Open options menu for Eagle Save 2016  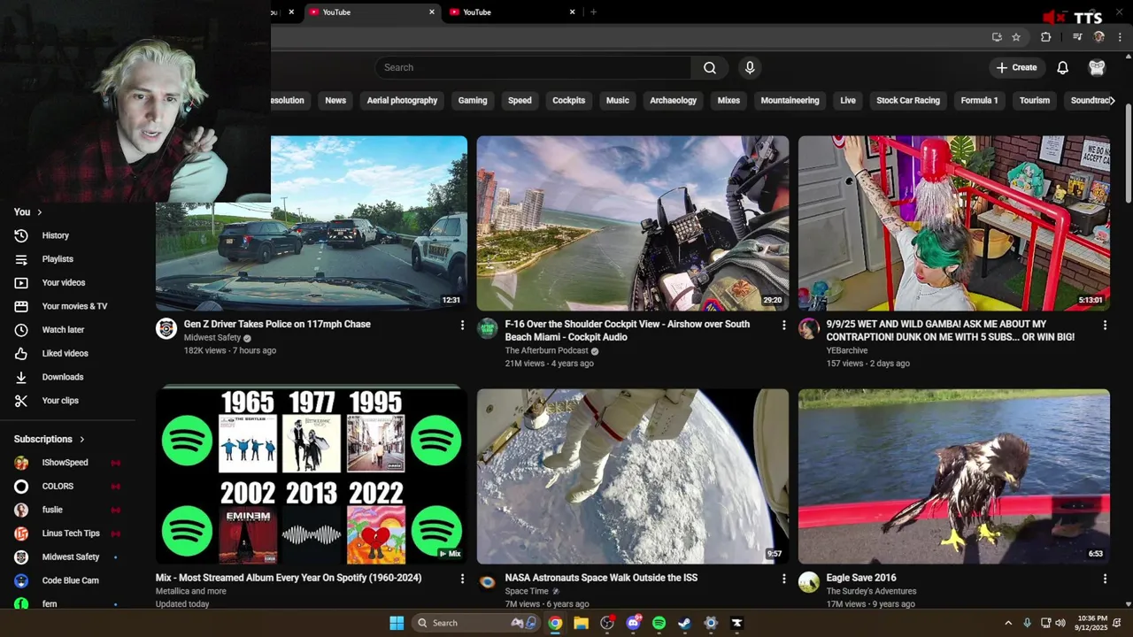click(x=1105, y=579)
